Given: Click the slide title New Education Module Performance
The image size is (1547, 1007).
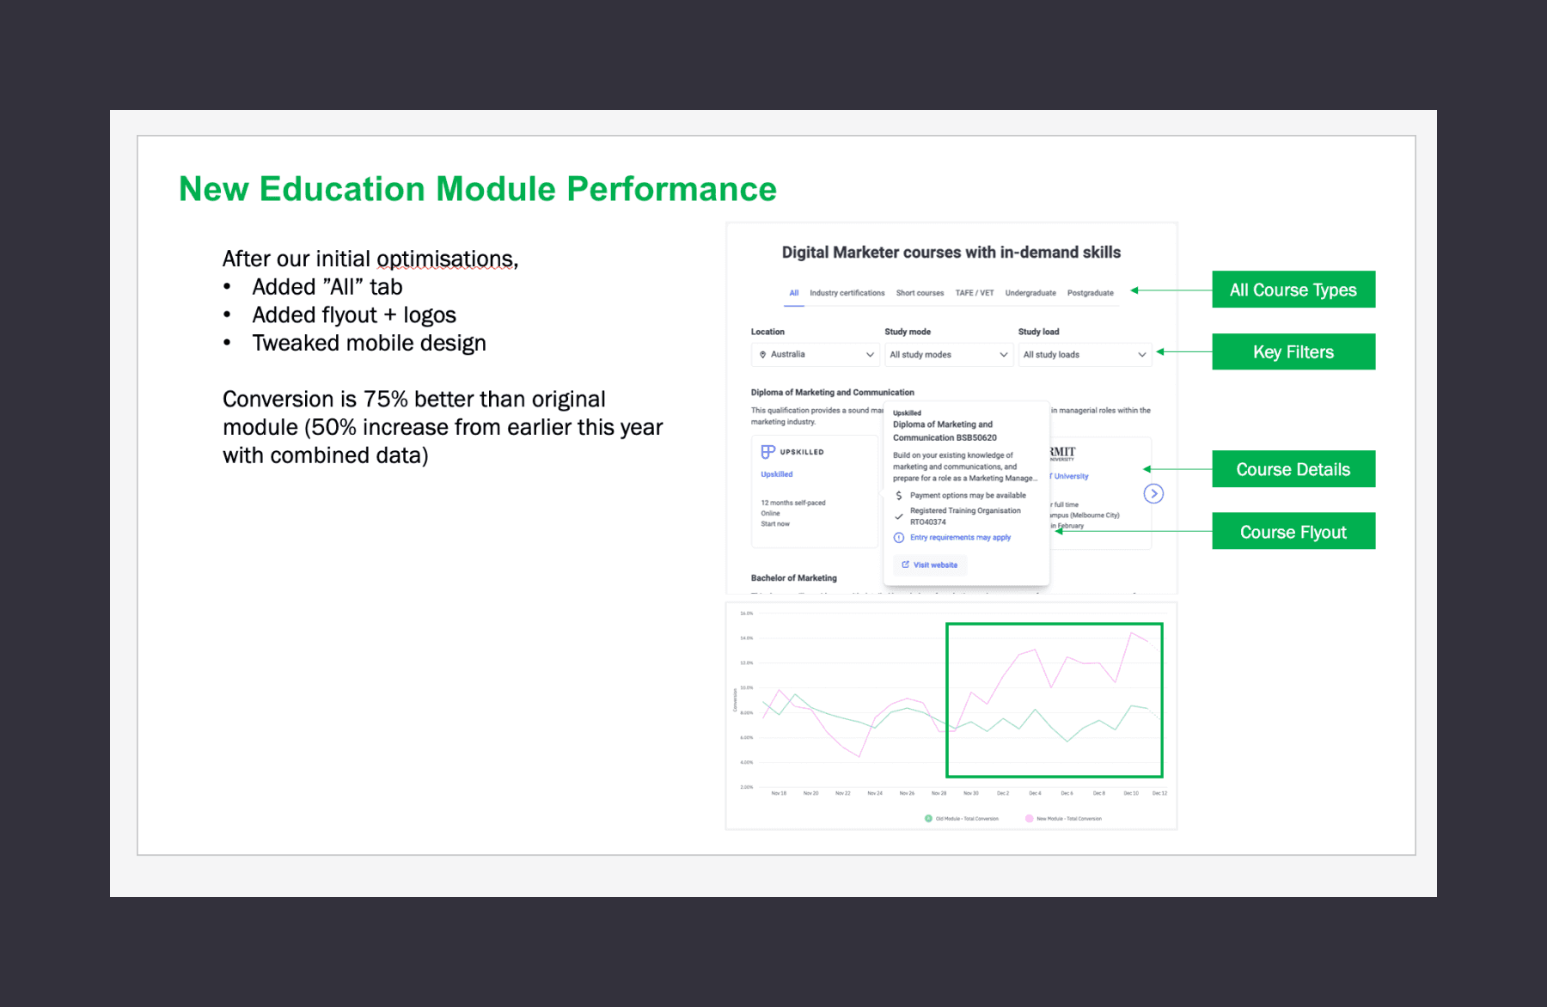Looking at the screenshot, I should coord(478,189).
